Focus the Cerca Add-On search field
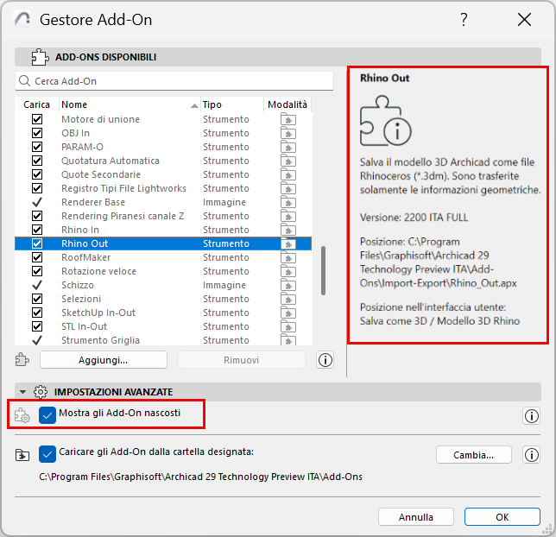 (174, 81)
